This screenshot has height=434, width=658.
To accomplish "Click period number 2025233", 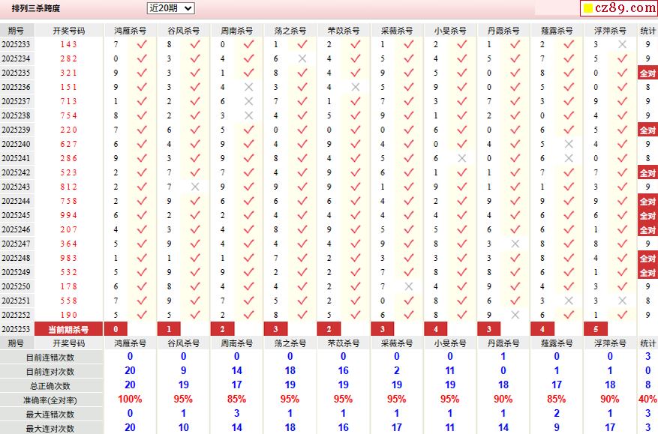I will click(16, 44).
